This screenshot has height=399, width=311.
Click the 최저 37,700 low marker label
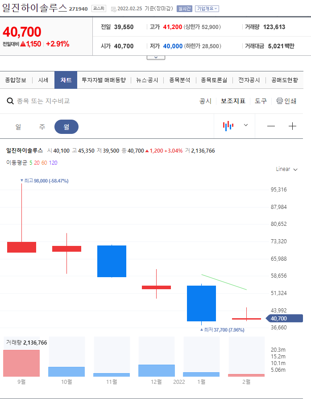tap(222, 330)
